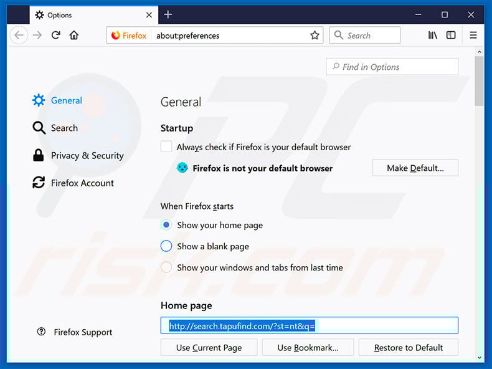Click Restore to Default button
The height and width of the screenshot is (369, 492).
pyautogui.click(x=408, y=347)
